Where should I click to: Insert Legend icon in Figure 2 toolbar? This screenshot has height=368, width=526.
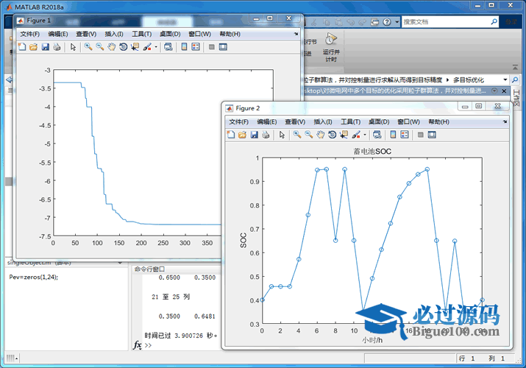405,135
